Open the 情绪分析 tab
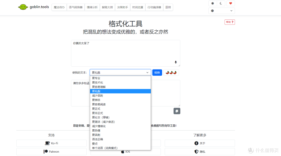This screenshot has height=156, width=281. pos(92,7)
